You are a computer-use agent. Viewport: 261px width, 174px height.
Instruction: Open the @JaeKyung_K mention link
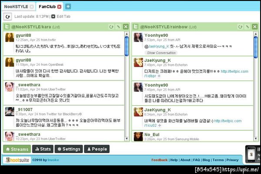(157, 46)
